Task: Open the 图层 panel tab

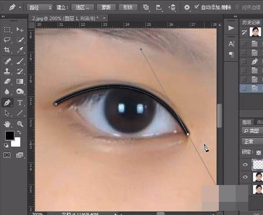Action: [x=247, y=122]
